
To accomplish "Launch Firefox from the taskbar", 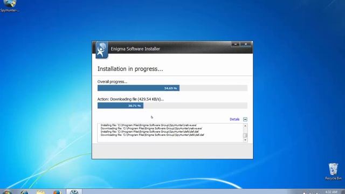I will pos(57,192).
